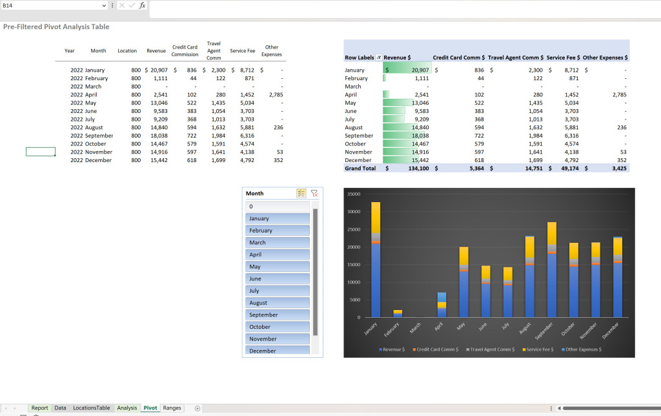Viewport: 661px width, 416px height.
Task: Select May in the Month slicer
Action: click(x=278, y=267)
